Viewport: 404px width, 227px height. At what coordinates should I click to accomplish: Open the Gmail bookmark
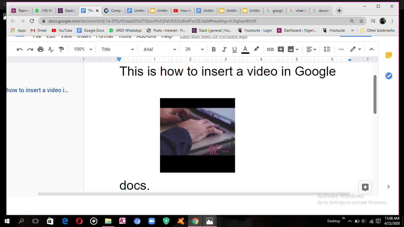39,30
